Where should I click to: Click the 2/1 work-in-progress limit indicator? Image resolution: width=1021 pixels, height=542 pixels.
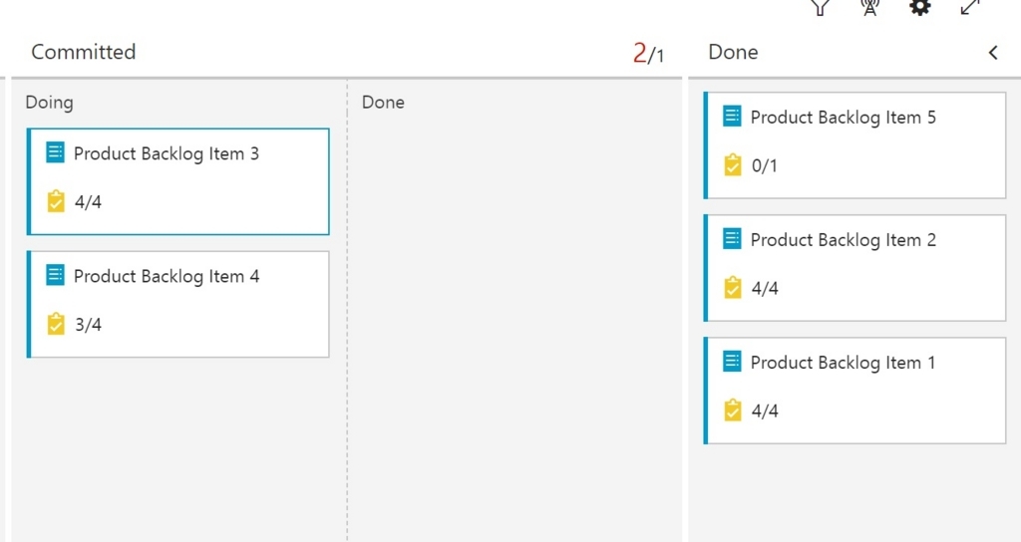(x=648, y=53)
